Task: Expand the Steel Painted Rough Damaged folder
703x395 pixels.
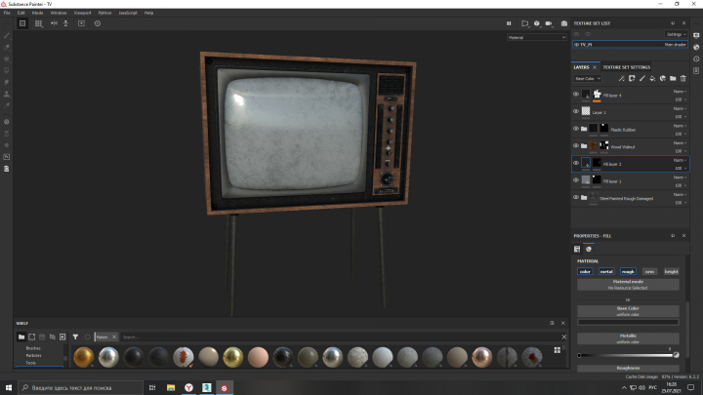Action: (584, 197)
